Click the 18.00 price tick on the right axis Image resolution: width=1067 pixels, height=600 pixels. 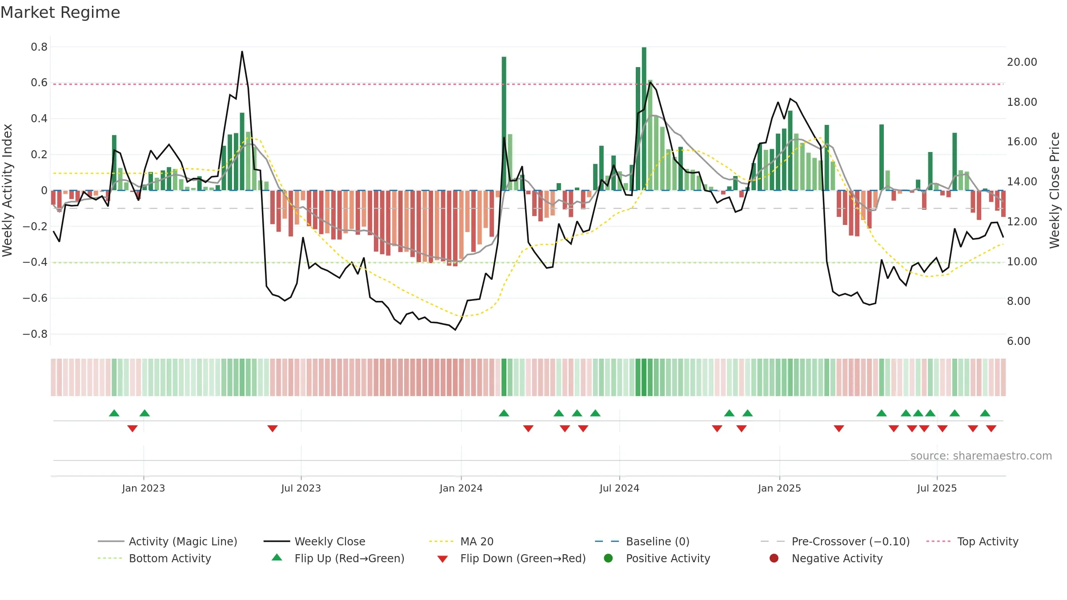[1022, 102]
